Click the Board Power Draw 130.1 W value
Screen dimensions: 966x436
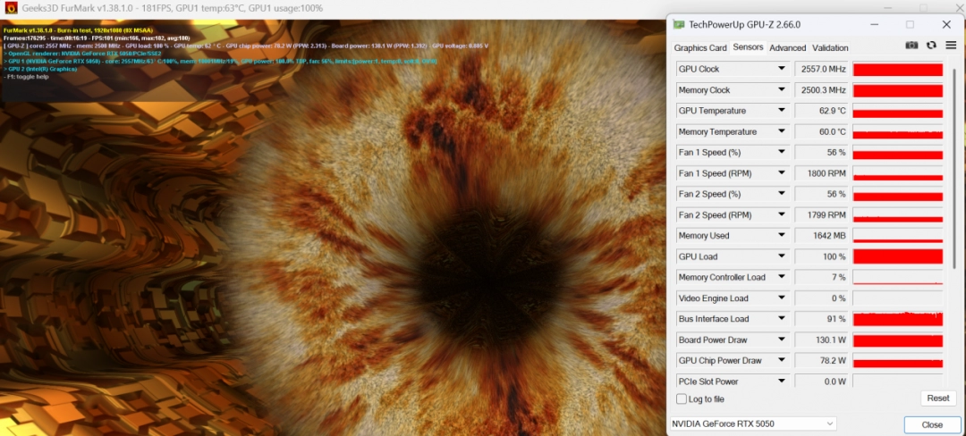(x=822, y=340)
